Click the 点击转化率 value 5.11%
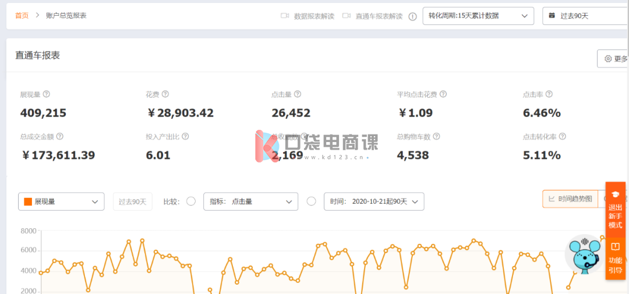 pos(542,155)
